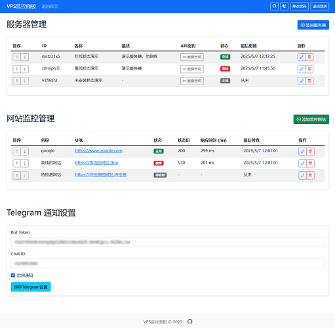335x328 pixels.
Task: Click the green 添加监控网站 button
Action: (x=311, y=119)
